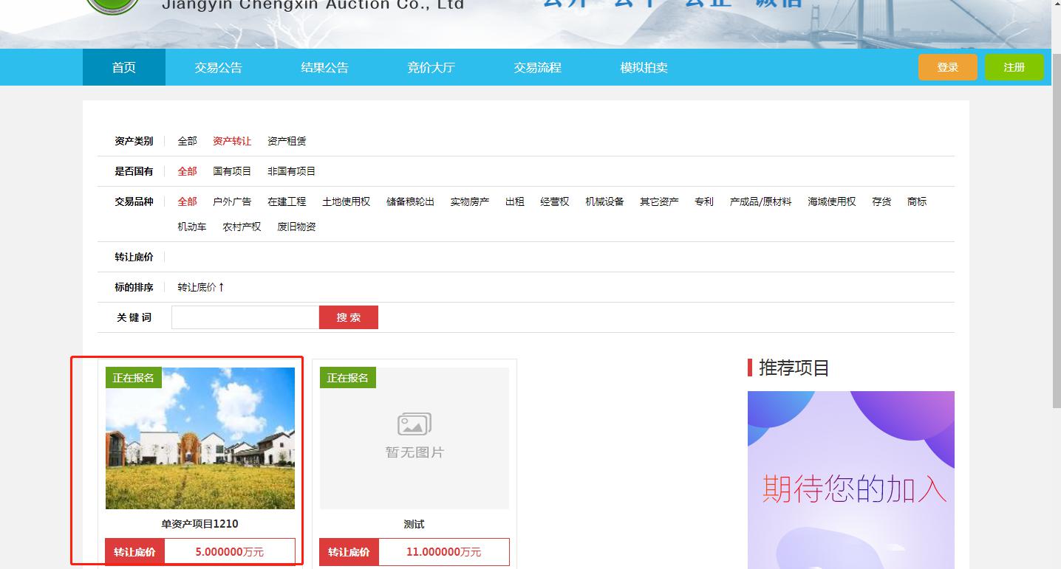Click the green 注册 button

[1014, 67]
